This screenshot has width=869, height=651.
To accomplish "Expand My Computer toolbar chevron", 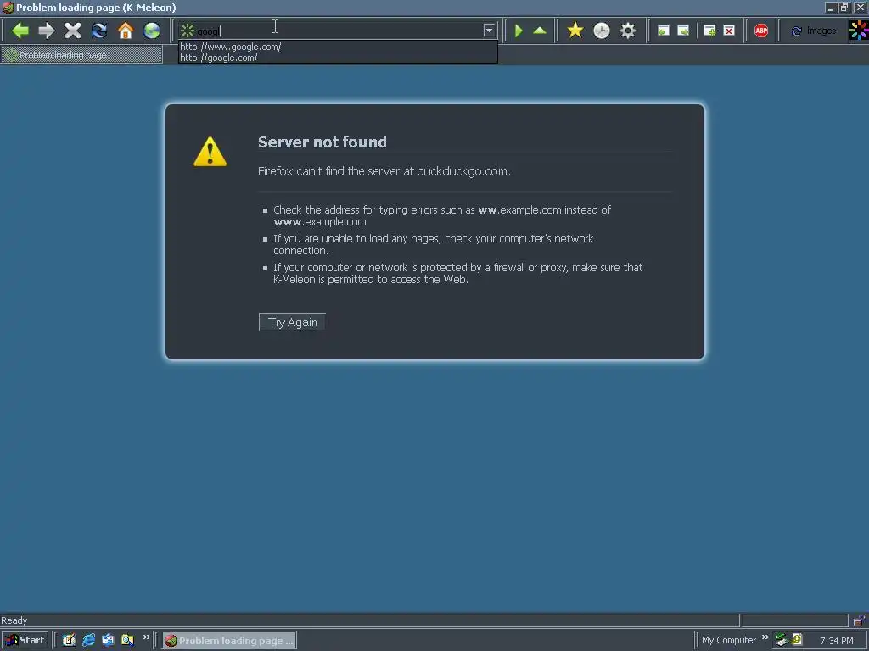I will 765,637.
